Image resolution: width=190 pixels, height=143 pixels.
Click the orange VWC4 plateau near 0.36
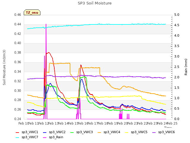pyautogui.click(x=60, y=63)
